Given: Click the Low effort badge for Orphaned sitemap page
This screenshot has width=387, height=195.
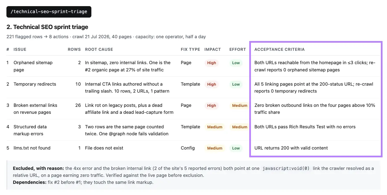Looking at the screenshot, I should pos(236,63).
